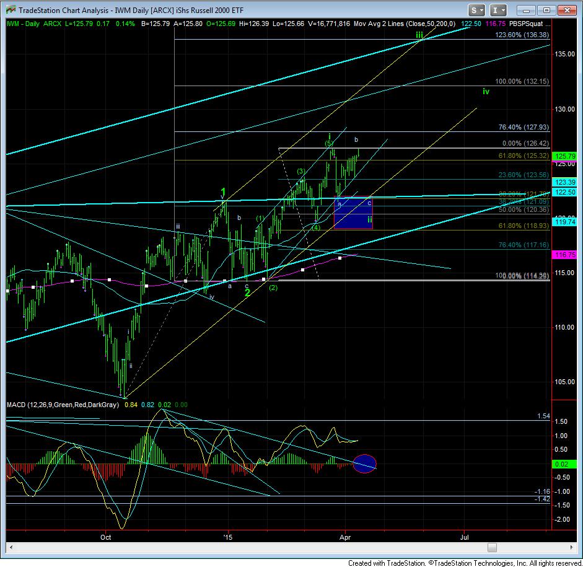Select the cyan 122.50 moving average marker
The image size is (583, 567).
(565, 192)
